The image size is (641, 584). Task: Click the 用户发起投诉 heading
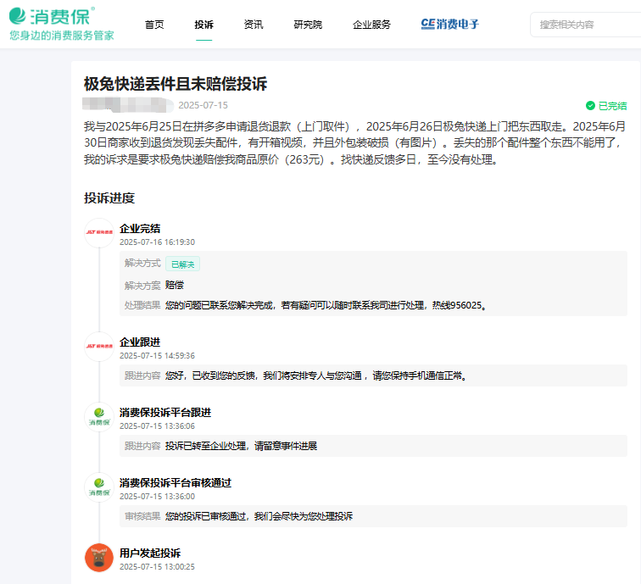150,553
